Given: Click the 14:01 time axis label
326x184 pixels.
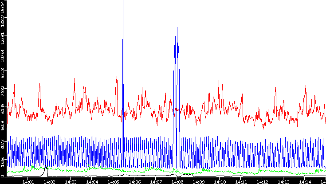Looking at the screenshot, I should click(28, 182).
